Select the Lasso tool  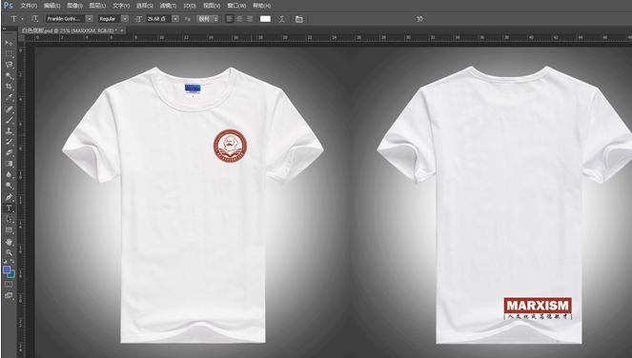pos(9,65)
